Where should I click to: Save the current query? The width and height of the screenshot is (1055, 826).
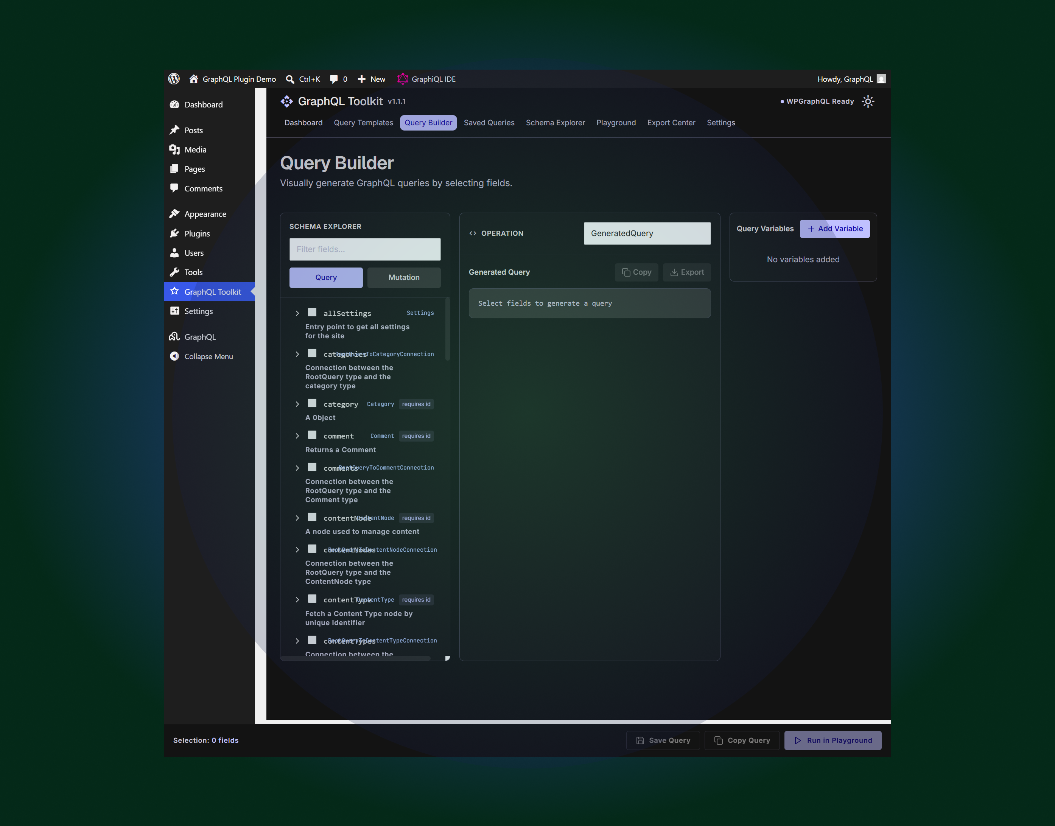click(663, 740)
